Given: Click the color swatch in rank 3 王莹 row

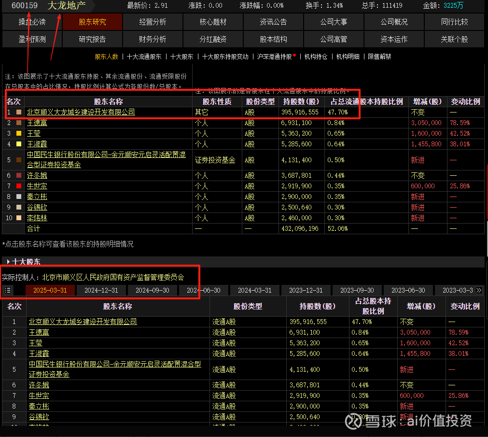Looking at the screenshot, I should click(x=19, y=134).
